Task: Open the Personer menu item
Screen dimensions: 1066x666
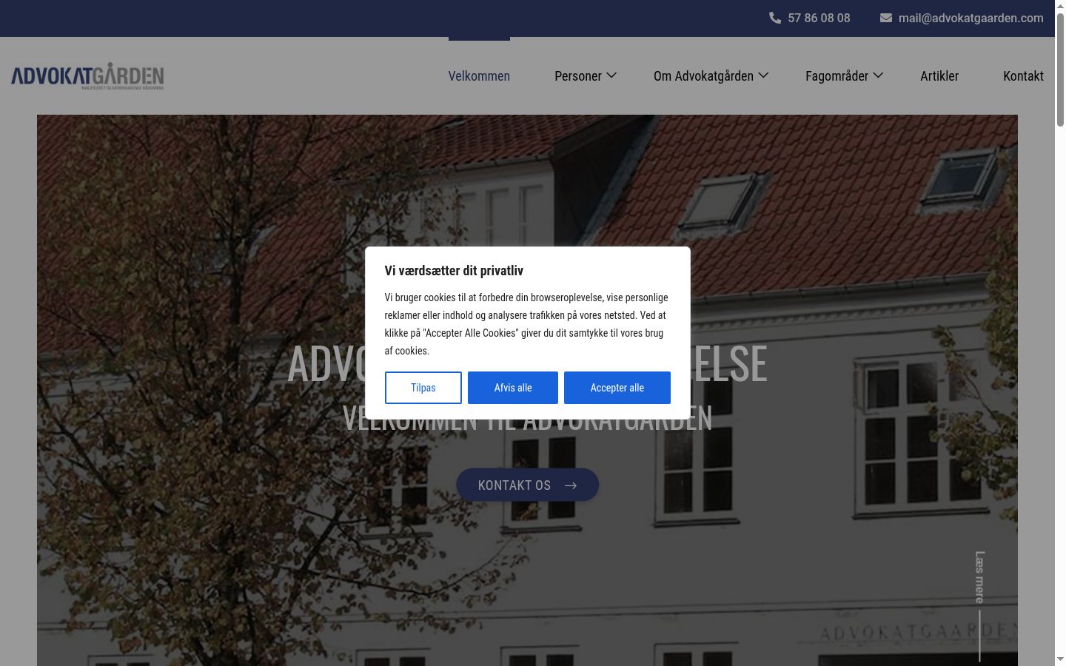Action: click(x=578, y=76)
